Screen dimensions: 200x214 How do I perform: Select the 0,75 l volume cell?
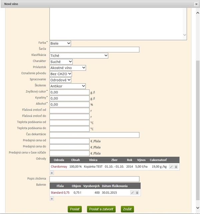(x=77, y=193)
